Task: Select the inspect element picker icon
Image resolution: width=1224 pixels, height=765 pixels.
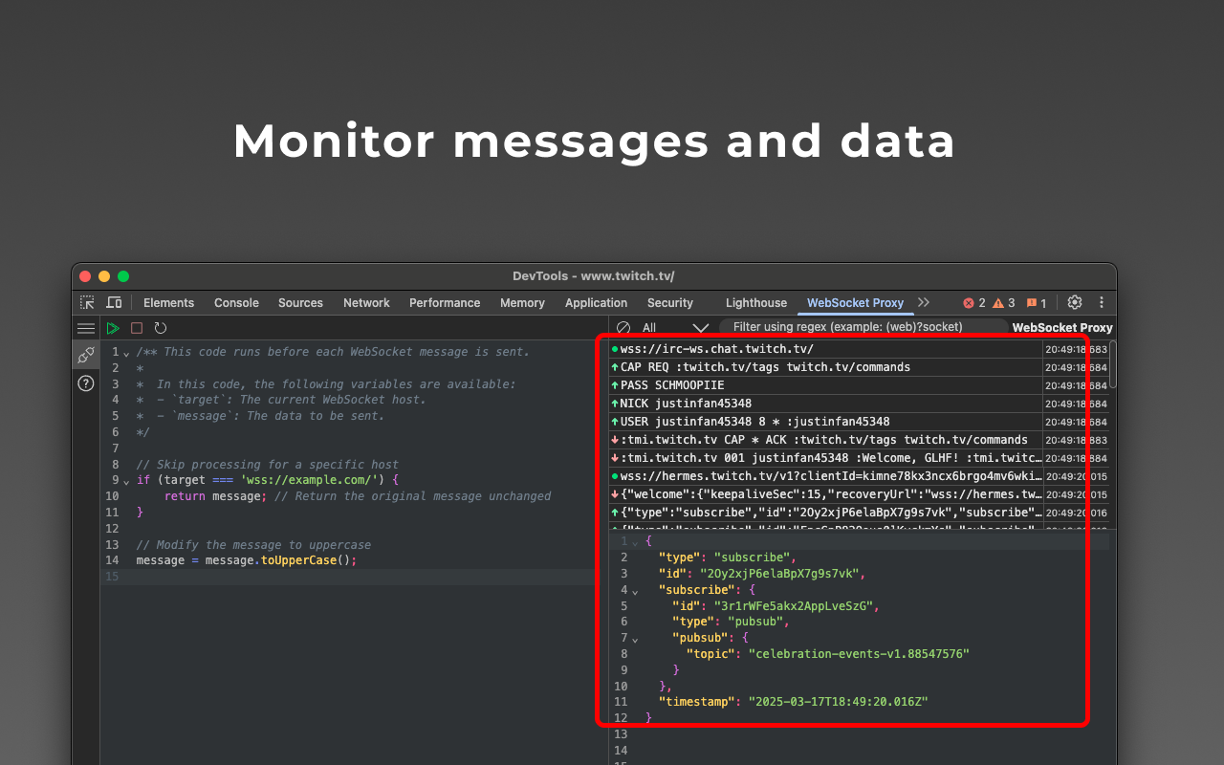Action: point(87,302)
